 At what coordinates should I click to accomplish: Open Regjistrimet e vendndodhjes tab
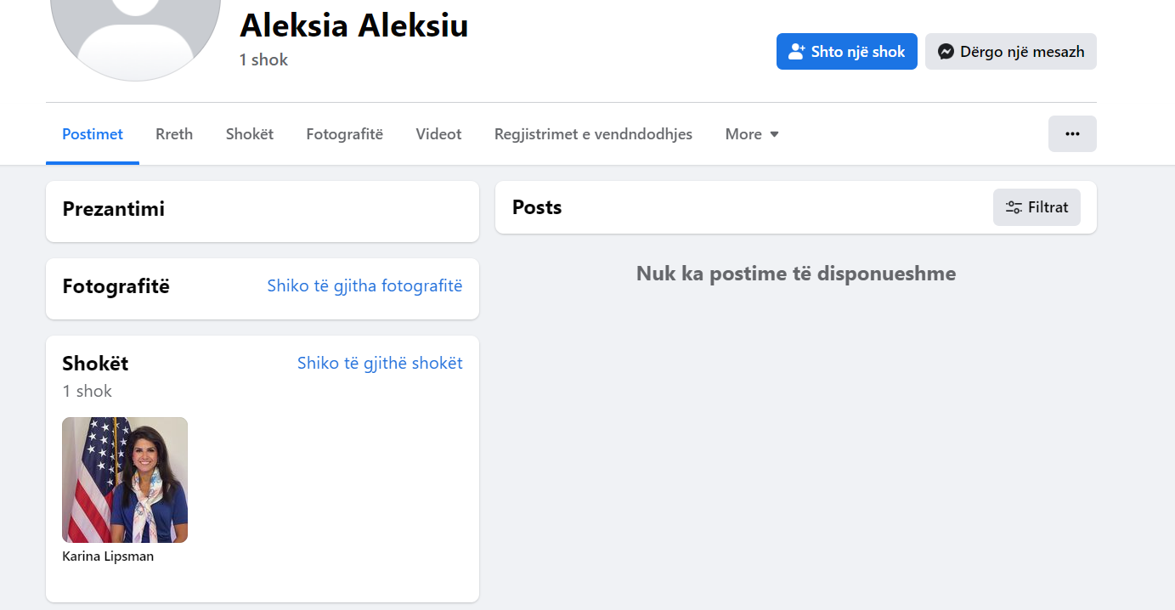[x=593, y=134]
